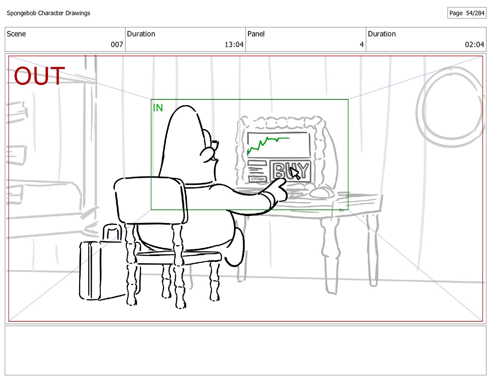Click the scene duration value '13:04'

234,45
